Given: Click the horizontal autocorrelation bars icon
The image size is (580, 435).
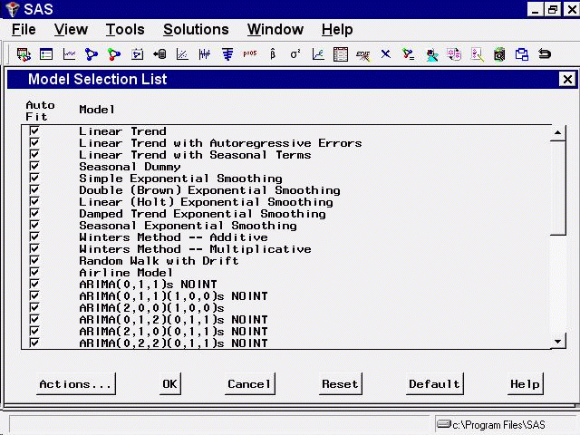Looking at the screenshot, I should pyautogui.click(x=227, y=54).
